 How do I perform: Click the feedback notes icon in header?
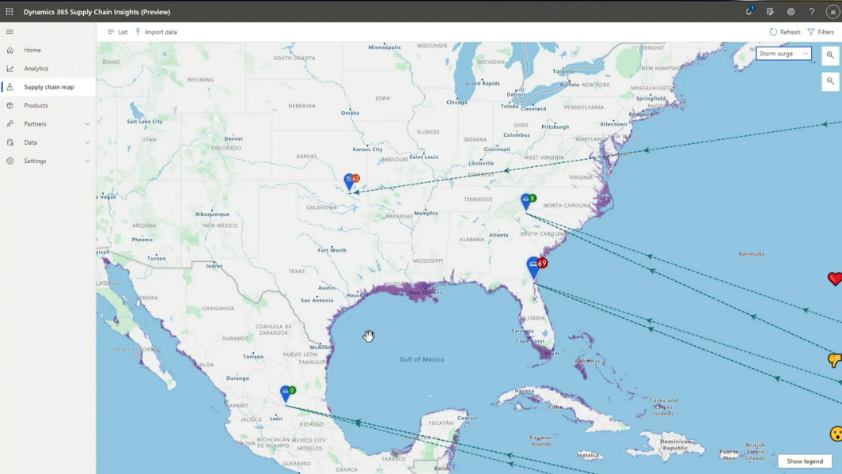point(770,12)
